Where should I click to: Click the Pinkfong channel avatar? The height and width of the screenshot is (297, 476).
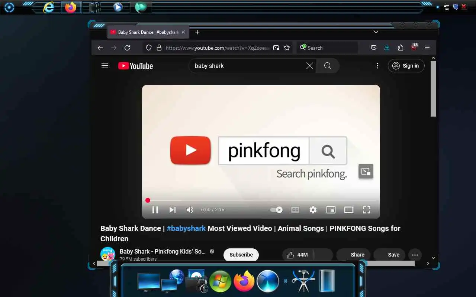pos(108,254)
